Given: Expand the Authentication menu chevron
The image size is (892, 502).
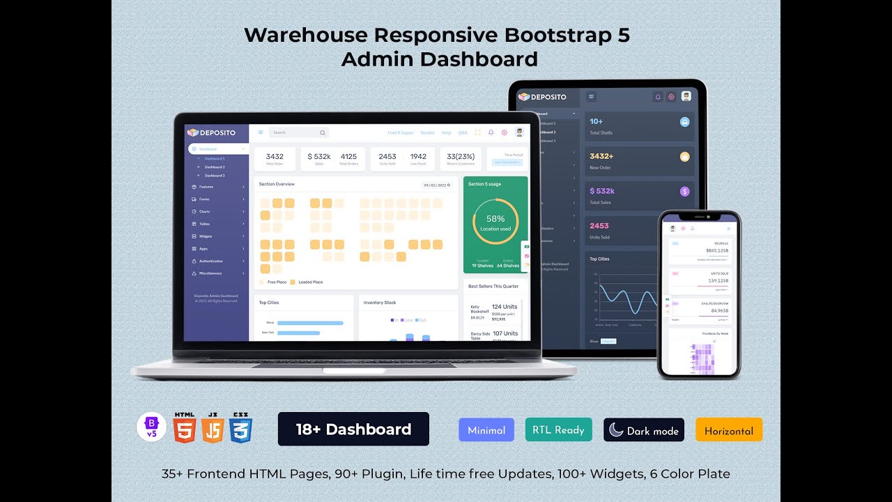Looking at the screenshot, I should [x=243, y=261].
